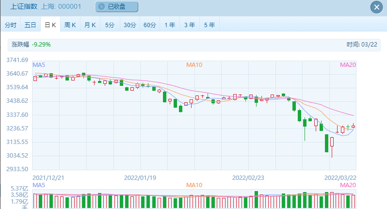This screenshot has width=387, height=209.
Task: Click the 上证指数 title text
Action: coord(24,6)
